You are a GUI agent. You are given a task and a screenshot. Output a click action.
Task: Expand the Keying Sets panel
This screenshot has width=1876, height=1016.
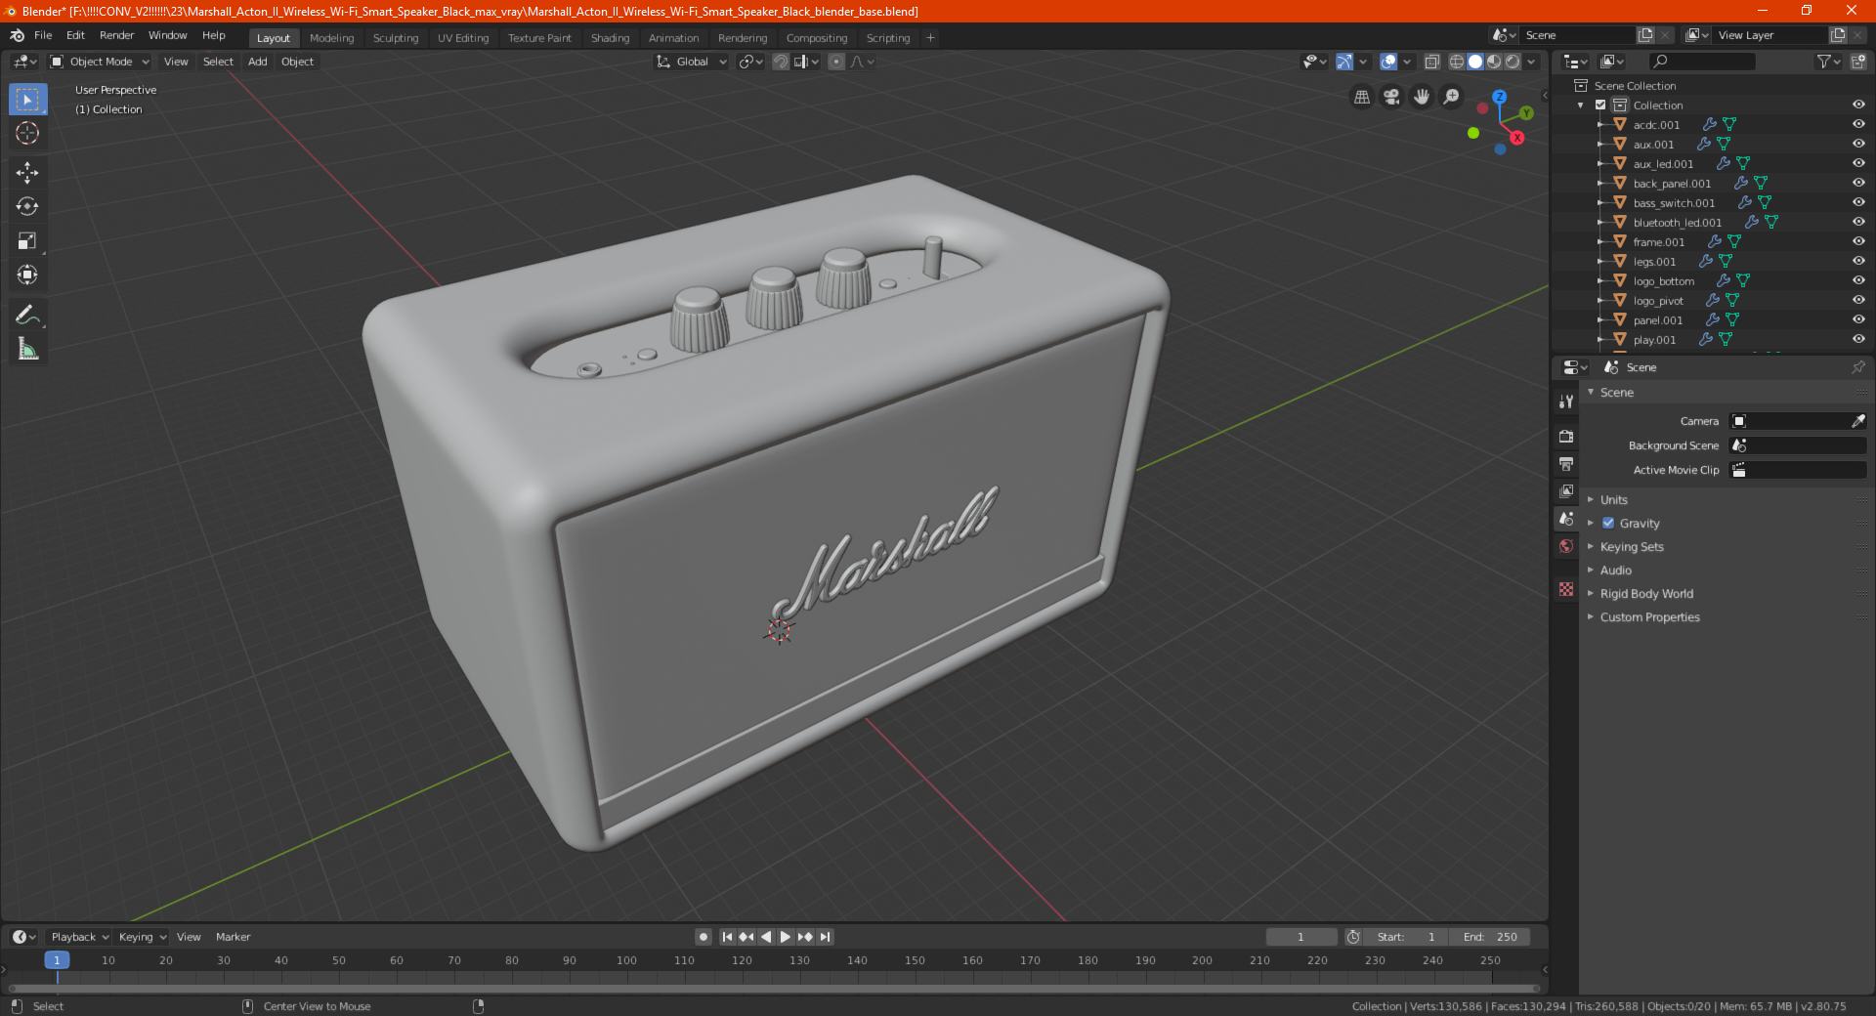1631,546
